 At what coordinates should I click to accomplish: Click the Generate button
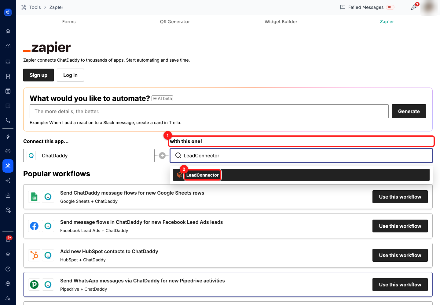[x=409, y=111]
